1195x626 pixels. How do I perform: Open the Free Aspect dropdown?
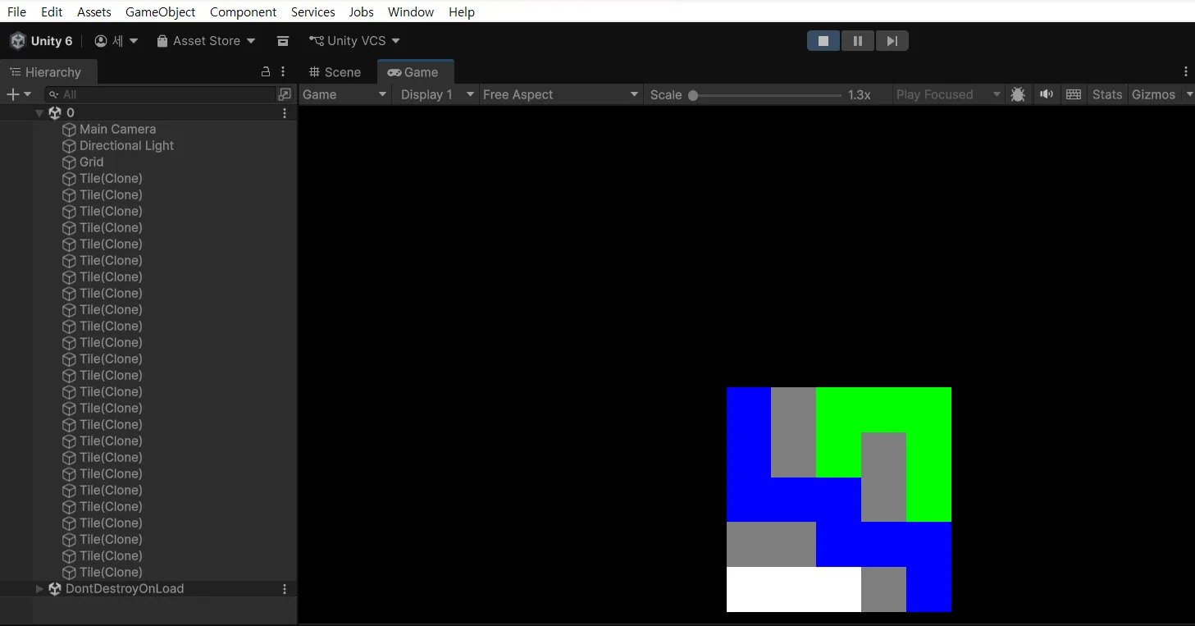coord(560,94)
